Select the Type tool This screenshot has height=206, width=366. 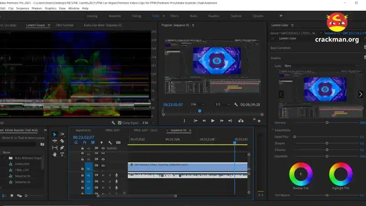[62, 154]
